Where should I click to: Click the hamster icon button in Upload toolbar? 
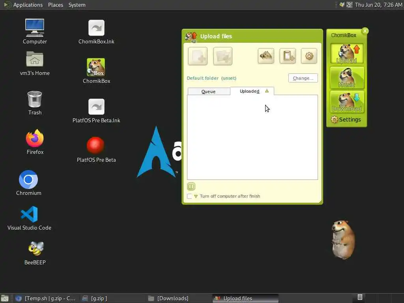pyautogui.click(x=266, y=56)
